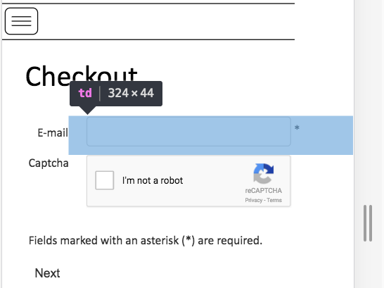
Task: Click the required asterisk beside E-mail field
Action: (297, 127)
